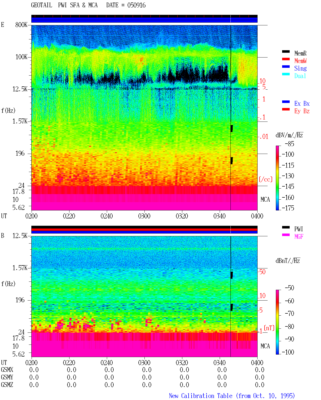Click the "Ex Bx" legend label
Screen dimensions: 321x400
point(302,103)
